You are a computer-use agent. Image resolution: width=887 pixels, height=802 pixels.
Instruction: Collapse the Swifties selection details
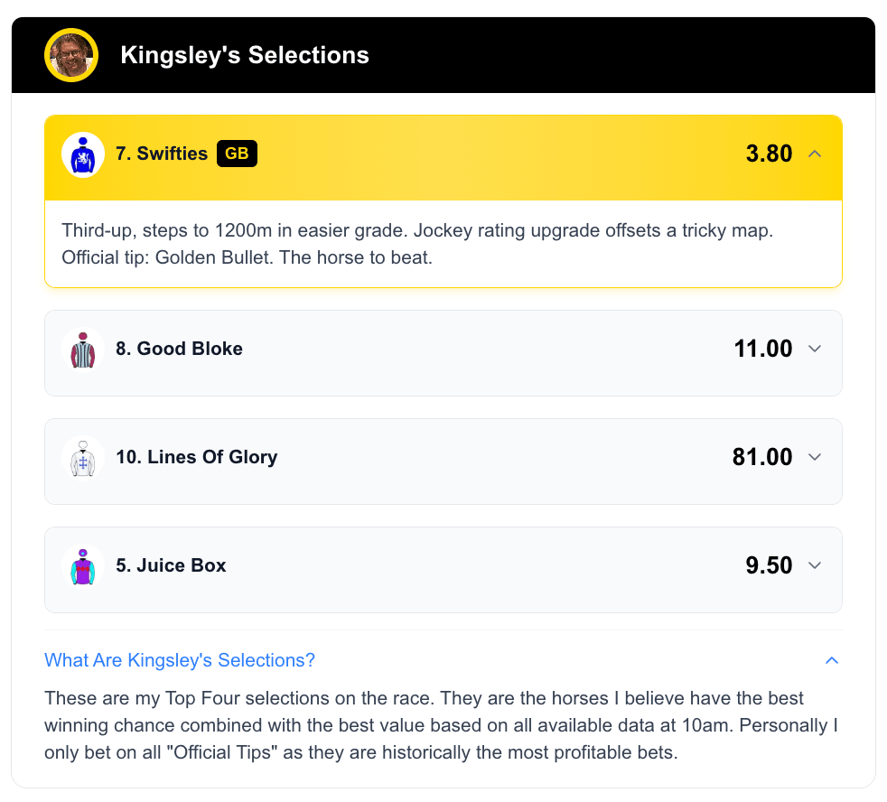[814, 154]
